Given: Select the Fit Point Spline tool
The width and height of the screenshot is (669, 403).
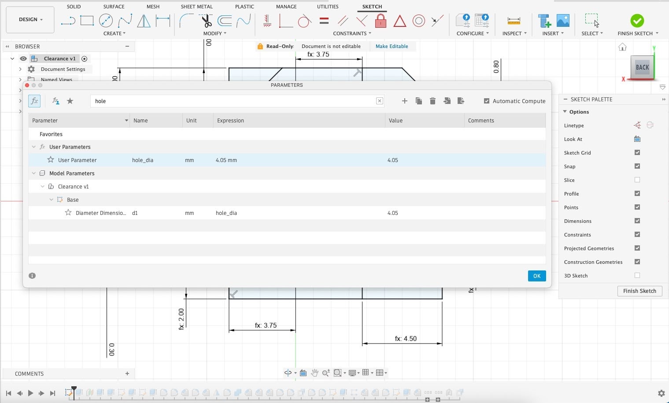Looking at the screenshot, I should (125, 21).
